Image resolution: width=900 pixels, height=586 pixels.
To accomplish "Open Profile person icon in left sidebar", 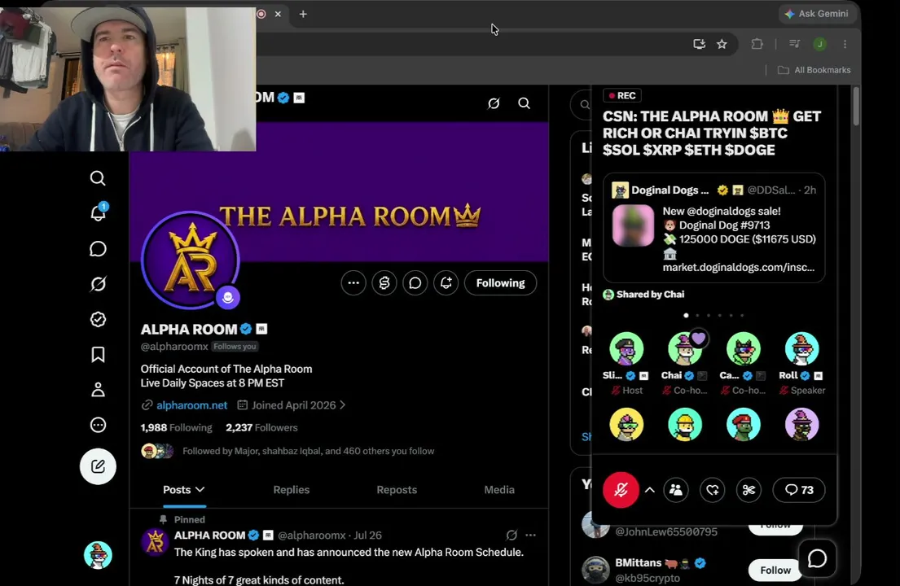I will (x=98, y=390).
